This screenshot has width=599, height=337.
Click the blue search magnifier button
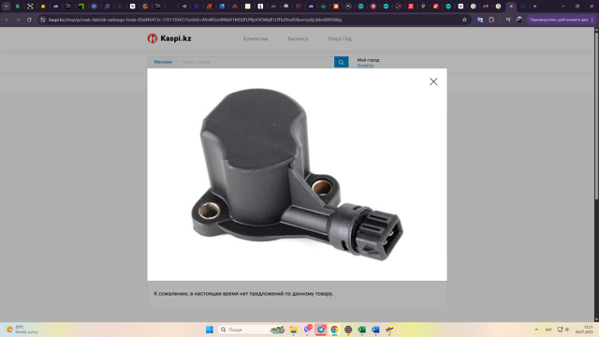[x=341, y=62]
